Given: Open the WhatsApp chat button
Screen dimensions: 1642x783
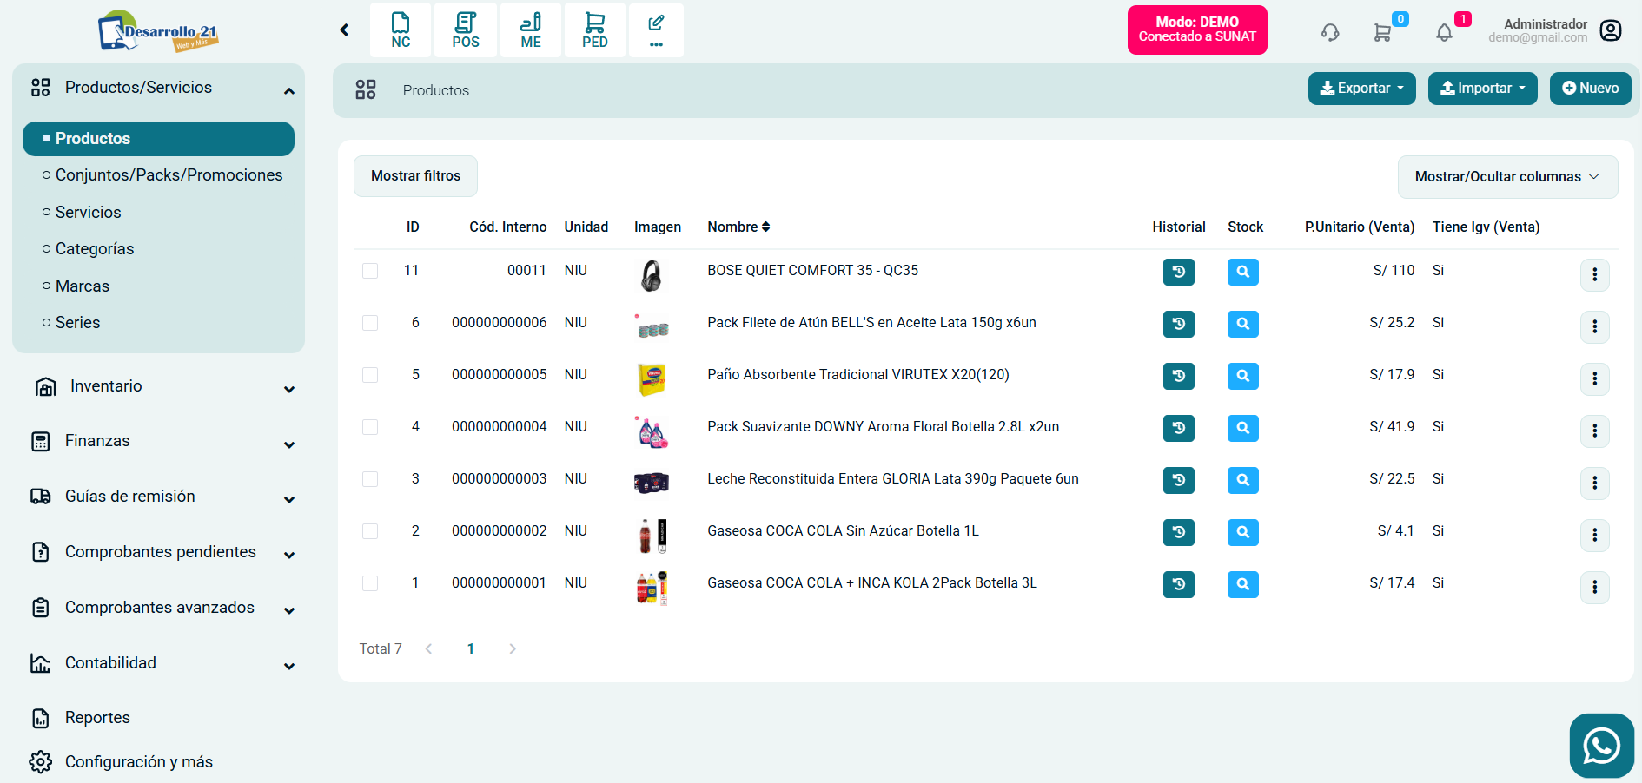Looking at the screenshot, I should (x=1601, y=746).
